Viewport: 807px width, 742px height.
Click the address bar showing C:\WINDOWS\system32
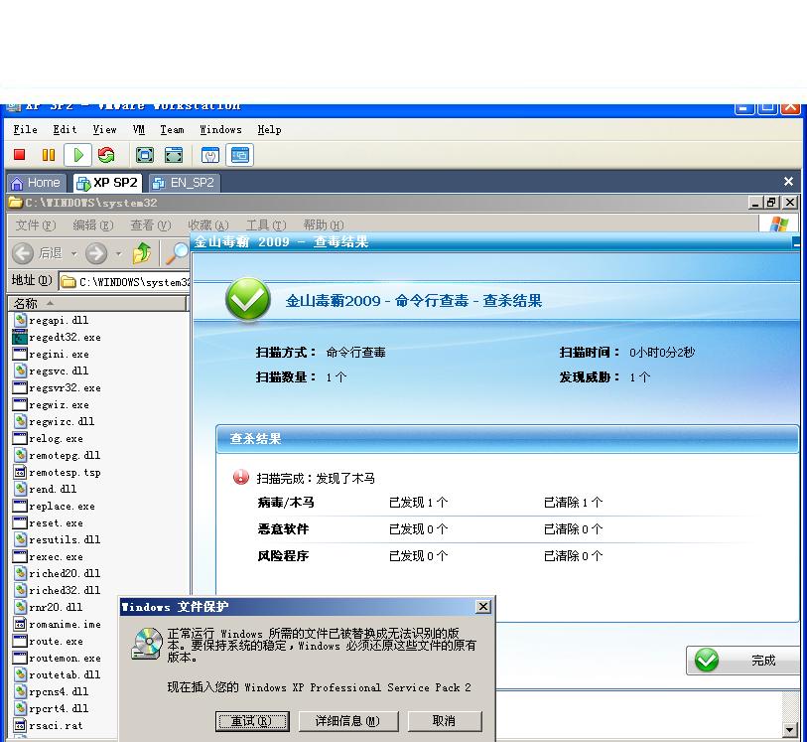pyautogui.click(x=124, y=282)
